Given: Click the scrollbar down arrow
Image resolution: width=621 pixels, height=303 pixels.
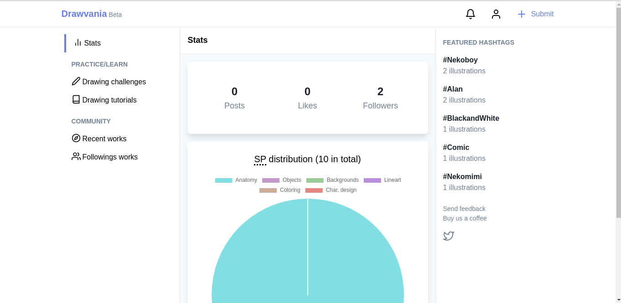Looking at the screenshot, I should point(618,299).
